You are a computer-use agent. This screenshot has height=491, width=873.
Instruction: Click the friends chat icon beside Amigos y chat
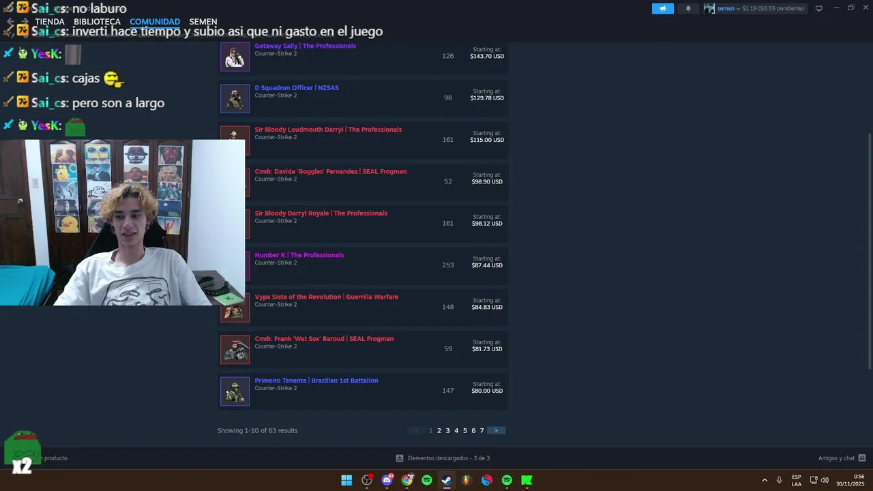(x=862, y=458)
